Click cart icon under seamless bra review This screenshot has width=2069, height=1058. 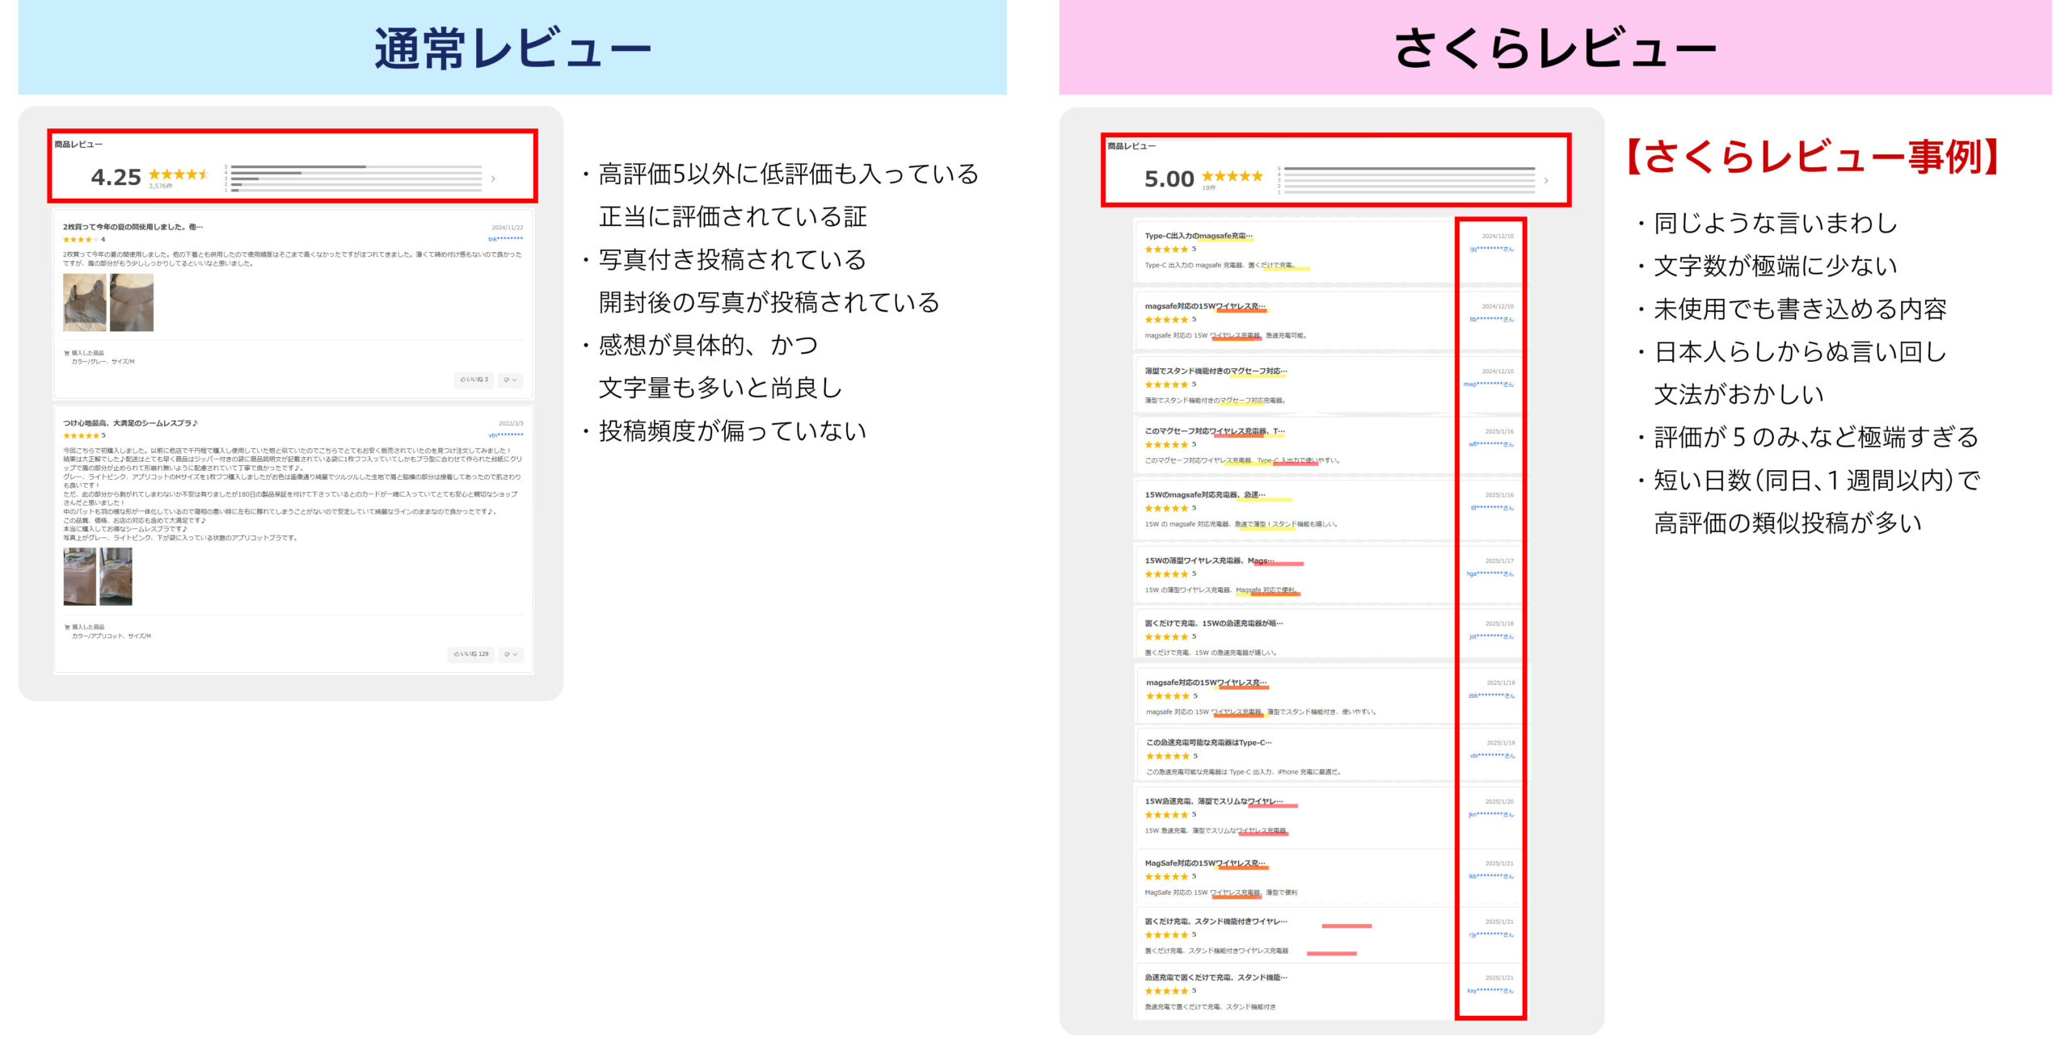[67, 627]
